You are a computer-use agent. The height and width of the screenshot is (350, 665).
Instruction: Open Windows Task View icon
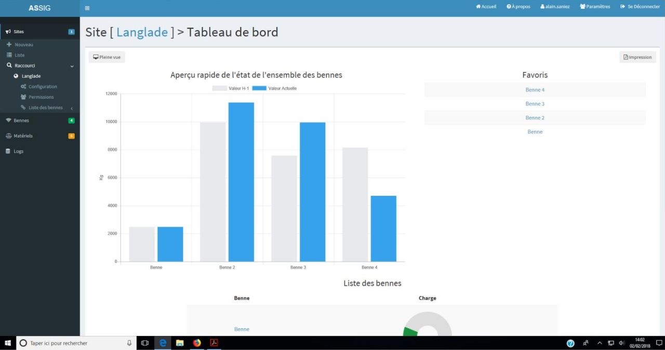point(145,343)
